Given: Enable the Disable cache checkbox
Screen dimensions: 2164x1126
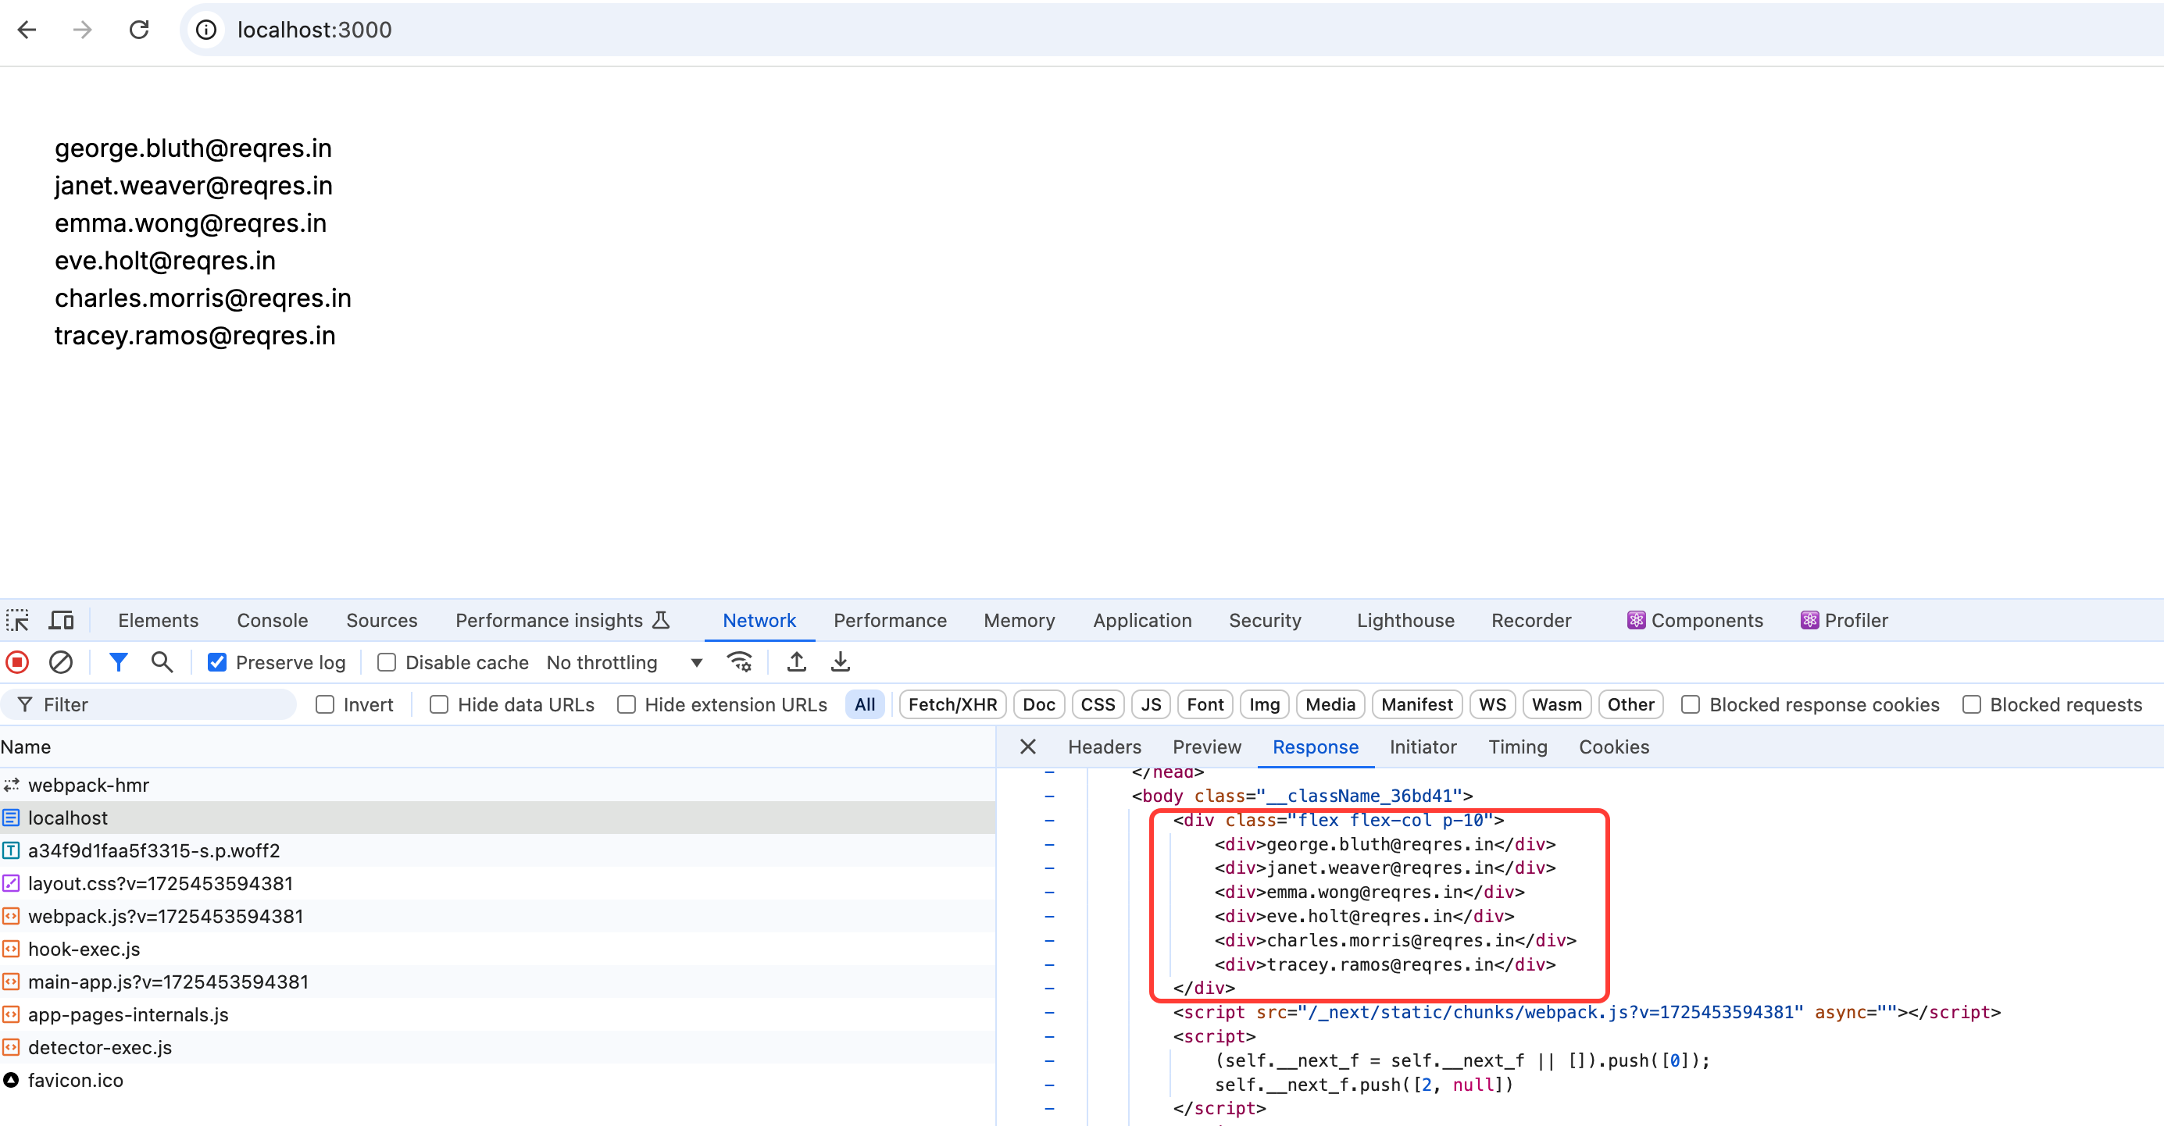Looking at the screenshot, I should [x=387, y=662].
